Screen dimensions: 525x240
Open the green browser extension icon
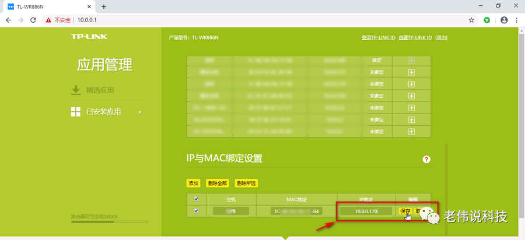click(487, 20)
